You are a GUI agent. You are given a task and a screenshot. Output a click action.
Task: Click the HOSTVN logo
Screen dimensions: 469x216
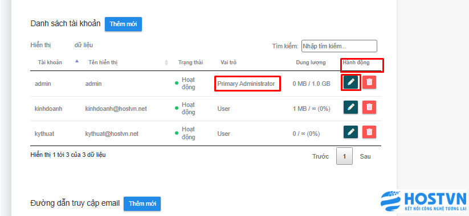[423, 201]
